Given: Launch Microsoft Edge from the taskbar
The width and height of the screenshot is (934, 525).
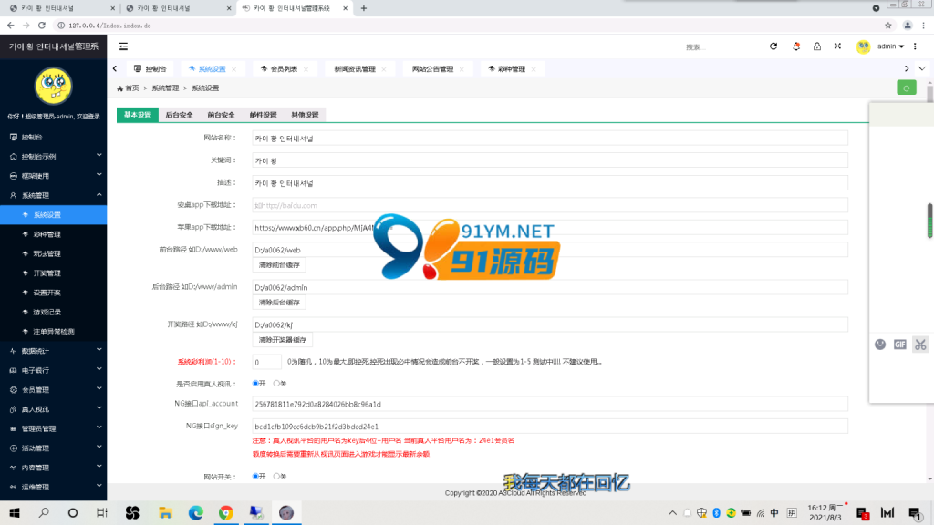Looking at the screenshot, I should click(195, 512).
